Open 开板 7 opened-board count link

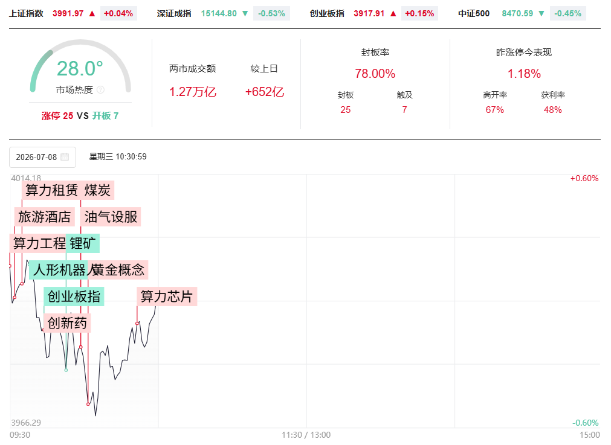(x=105, y=116)
